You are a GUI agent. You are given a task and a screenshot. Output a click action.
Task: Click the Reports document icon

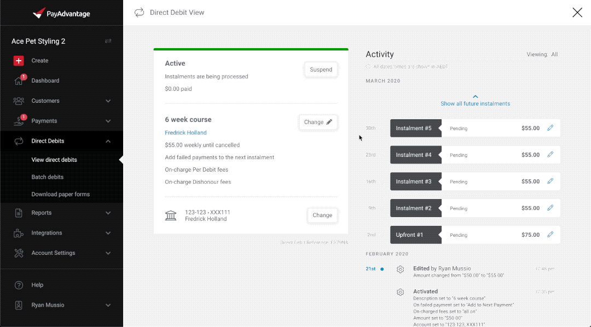(19, 213)
